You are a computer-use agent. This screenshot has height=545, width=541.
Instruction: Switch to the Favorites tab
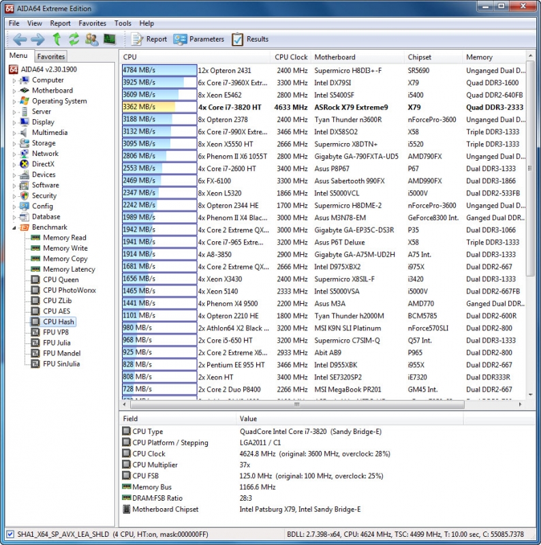(51, 57)
